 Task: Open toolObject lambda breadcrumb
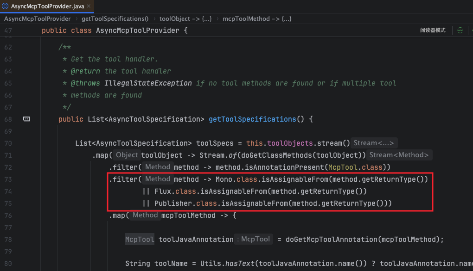[x=185, y=19]
